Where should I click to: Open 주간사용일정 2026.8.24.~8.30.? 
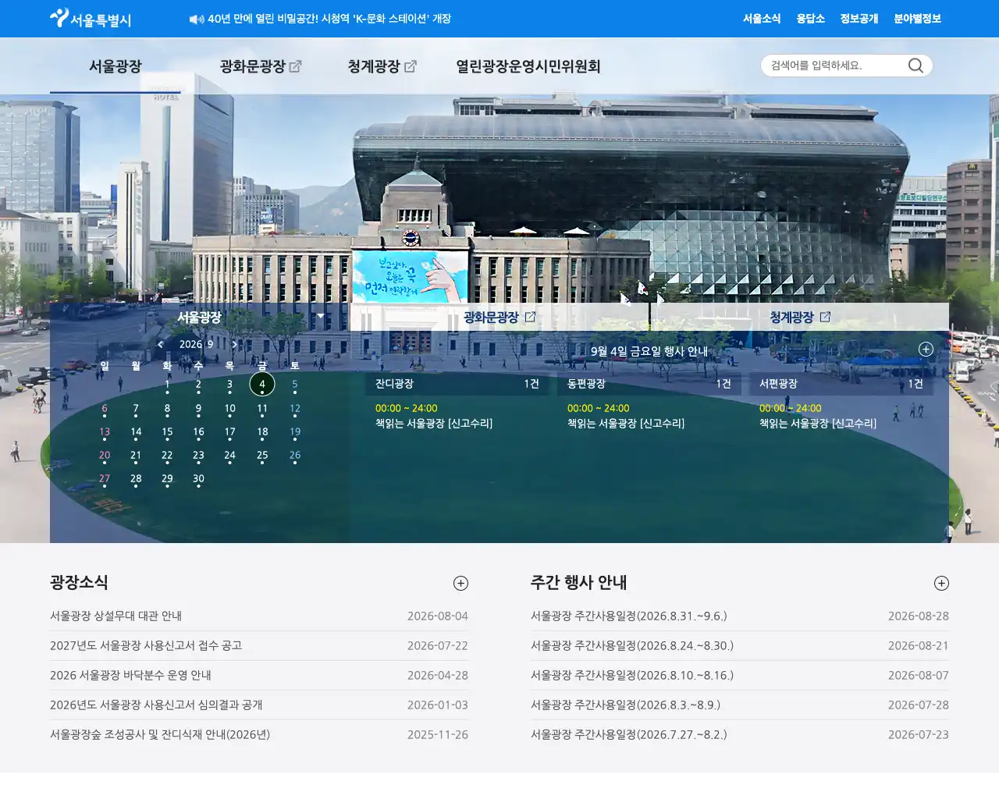point(632,645)
